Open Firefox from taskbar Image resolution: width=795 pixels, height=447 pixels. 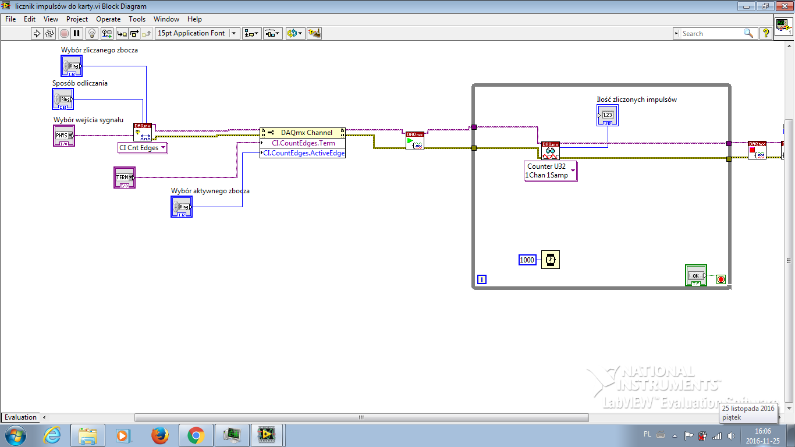pyautogui.click(x=159, y=435)
